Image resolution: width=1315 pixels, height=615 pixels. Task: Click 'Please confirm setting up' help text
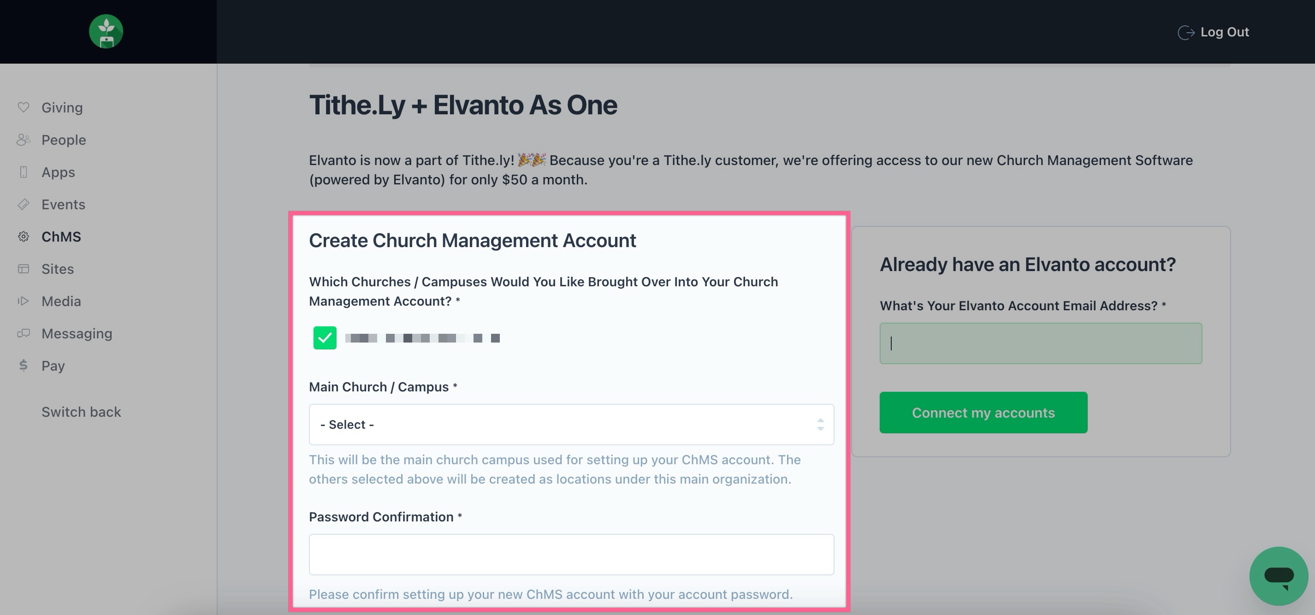(x=551, y=595)
